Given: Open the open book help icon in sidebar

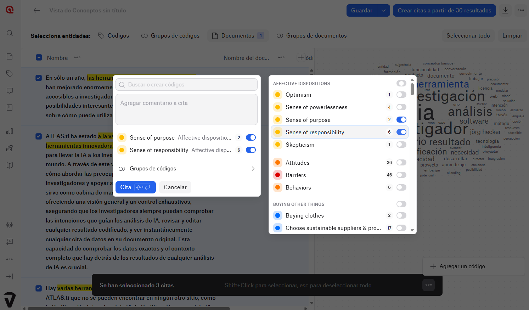Looking at the screenshot, I should coord(10,165).
